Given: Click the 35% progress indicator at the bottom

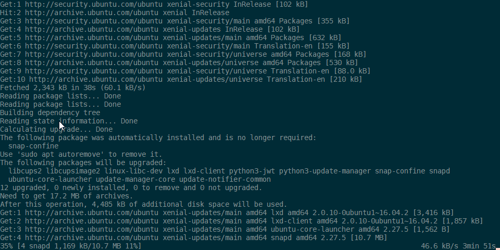Looking at the screenshot, I should 6,246.
